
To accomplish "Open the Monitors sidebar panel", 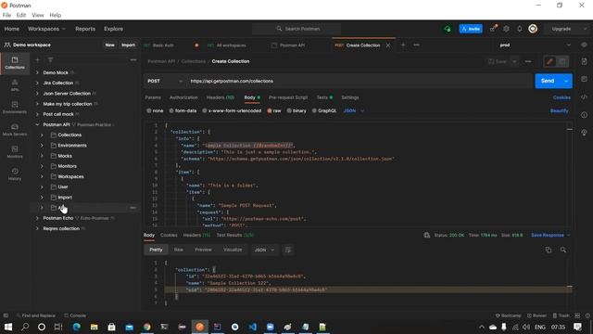I will click(15, 152).
